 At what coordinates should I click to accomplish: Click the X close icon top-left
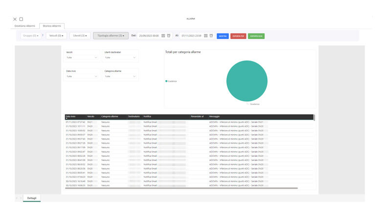point(15,19)
